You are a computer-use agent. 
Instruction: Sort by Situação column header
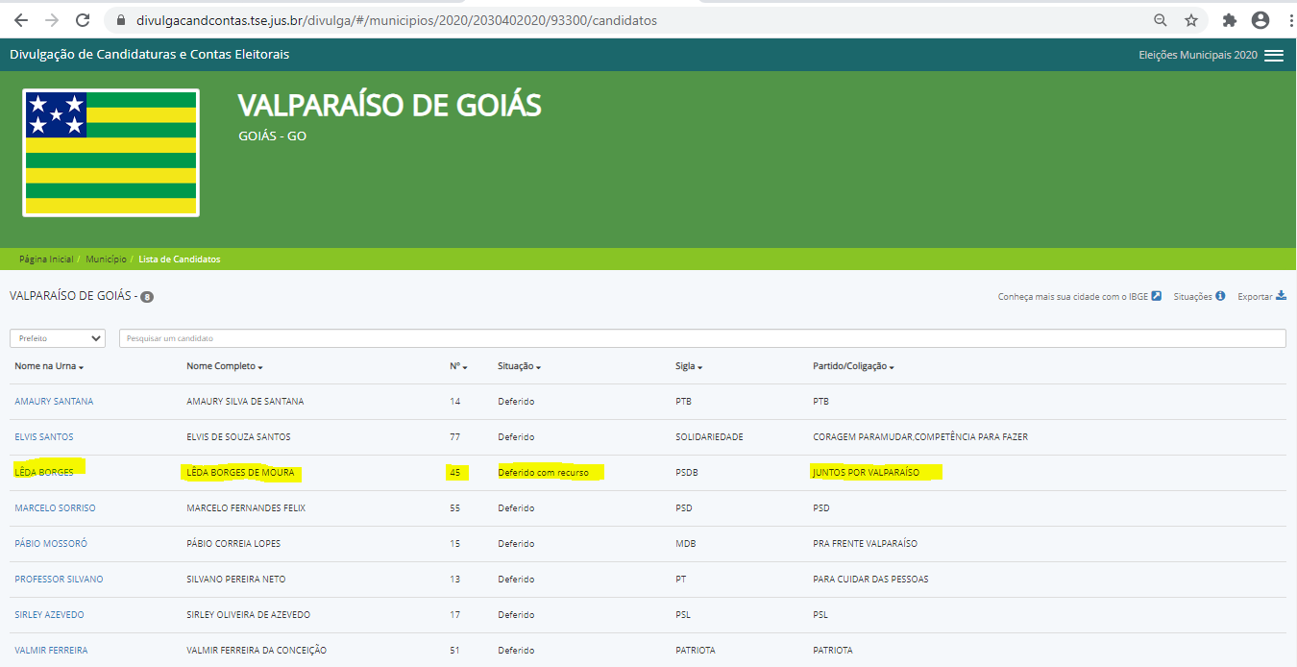click(519, 367)
